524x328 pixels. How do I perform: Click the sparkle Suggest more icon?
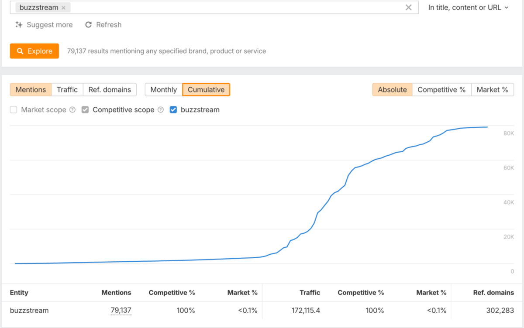[19, 25]
